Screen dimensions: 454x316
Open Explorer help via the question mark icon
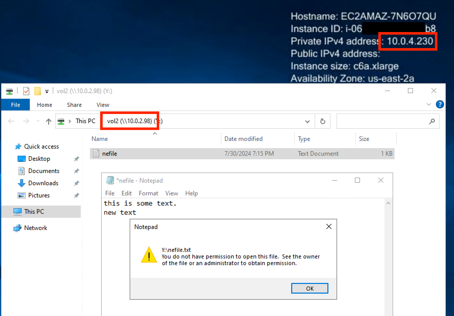(440, 104)
